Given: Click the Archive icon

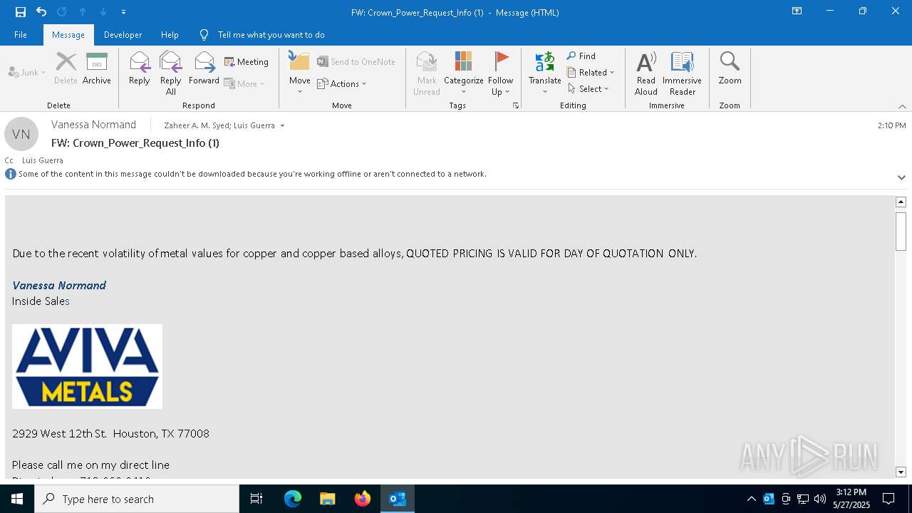Looking at the screenshot, I should 97,69.
